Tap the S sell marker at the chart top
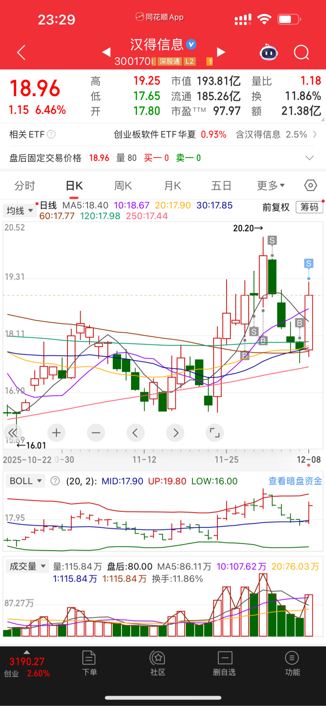The height and width of the screenshot is (706, 326). (272, 240)
